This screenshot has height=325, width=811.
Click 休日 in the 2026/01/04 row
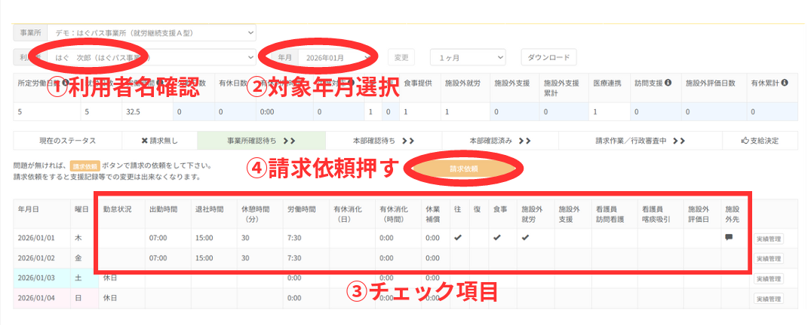click(x=109, y=298)
